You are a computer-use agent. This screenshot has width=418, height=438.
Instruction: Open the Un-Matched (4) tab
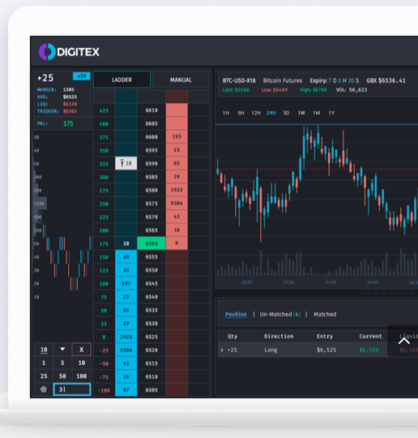pyautogui.click(x=280, y=314)
